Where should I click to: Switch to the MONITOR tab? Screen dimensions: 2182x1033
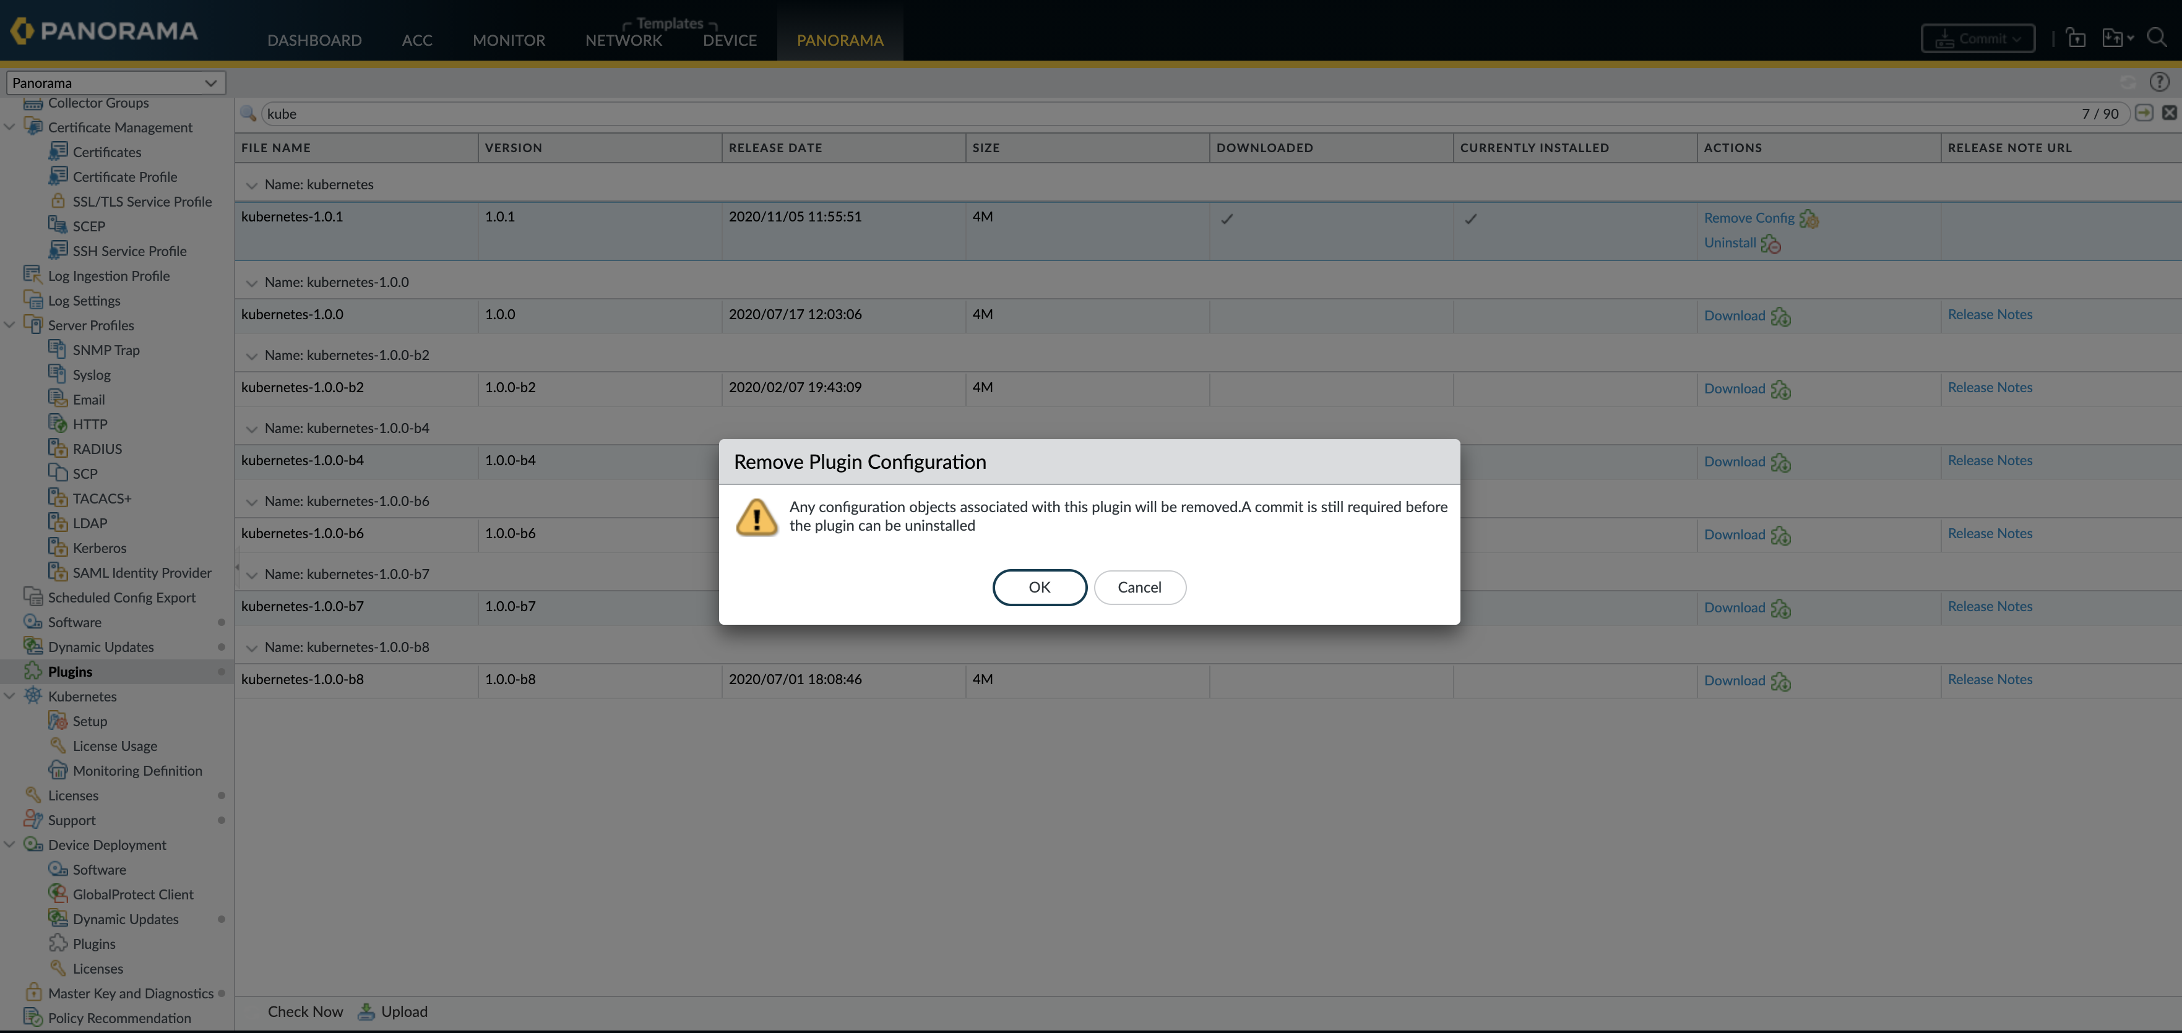tap(508, 40)
